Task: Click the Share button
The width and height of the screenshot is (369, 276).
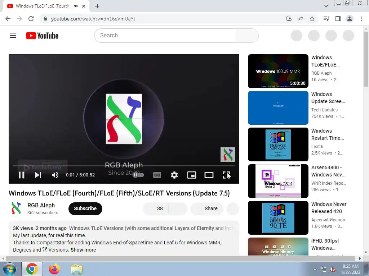Action: click(207, 208)
